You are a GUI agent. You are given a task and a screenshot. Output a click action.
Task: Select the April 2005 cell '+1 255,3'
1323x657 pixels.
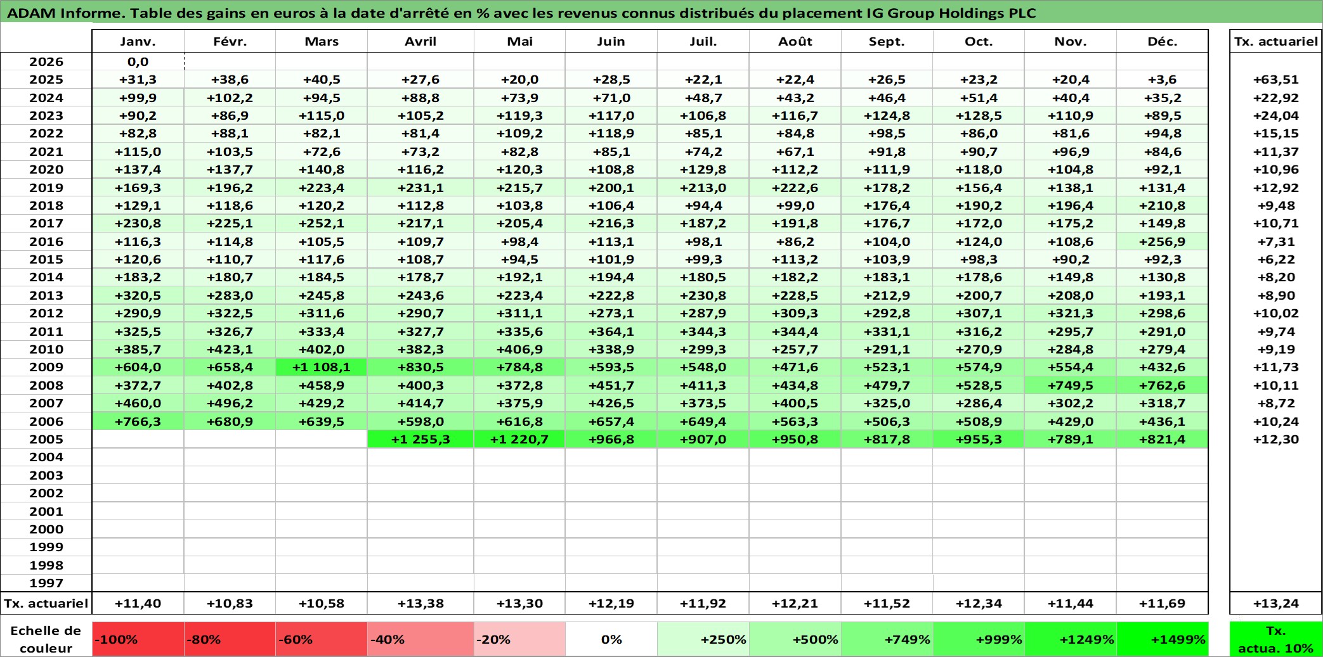click(420, 439)
